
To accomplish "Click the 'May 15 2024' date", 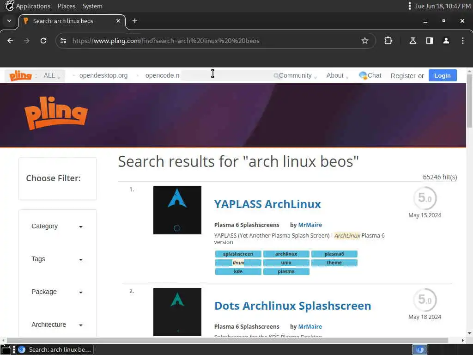I will [425, 215].
